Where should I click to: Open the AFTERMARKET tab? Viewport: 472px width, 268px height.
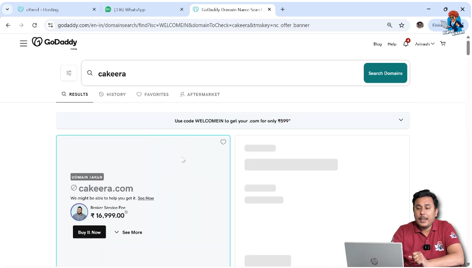(200, 94)
